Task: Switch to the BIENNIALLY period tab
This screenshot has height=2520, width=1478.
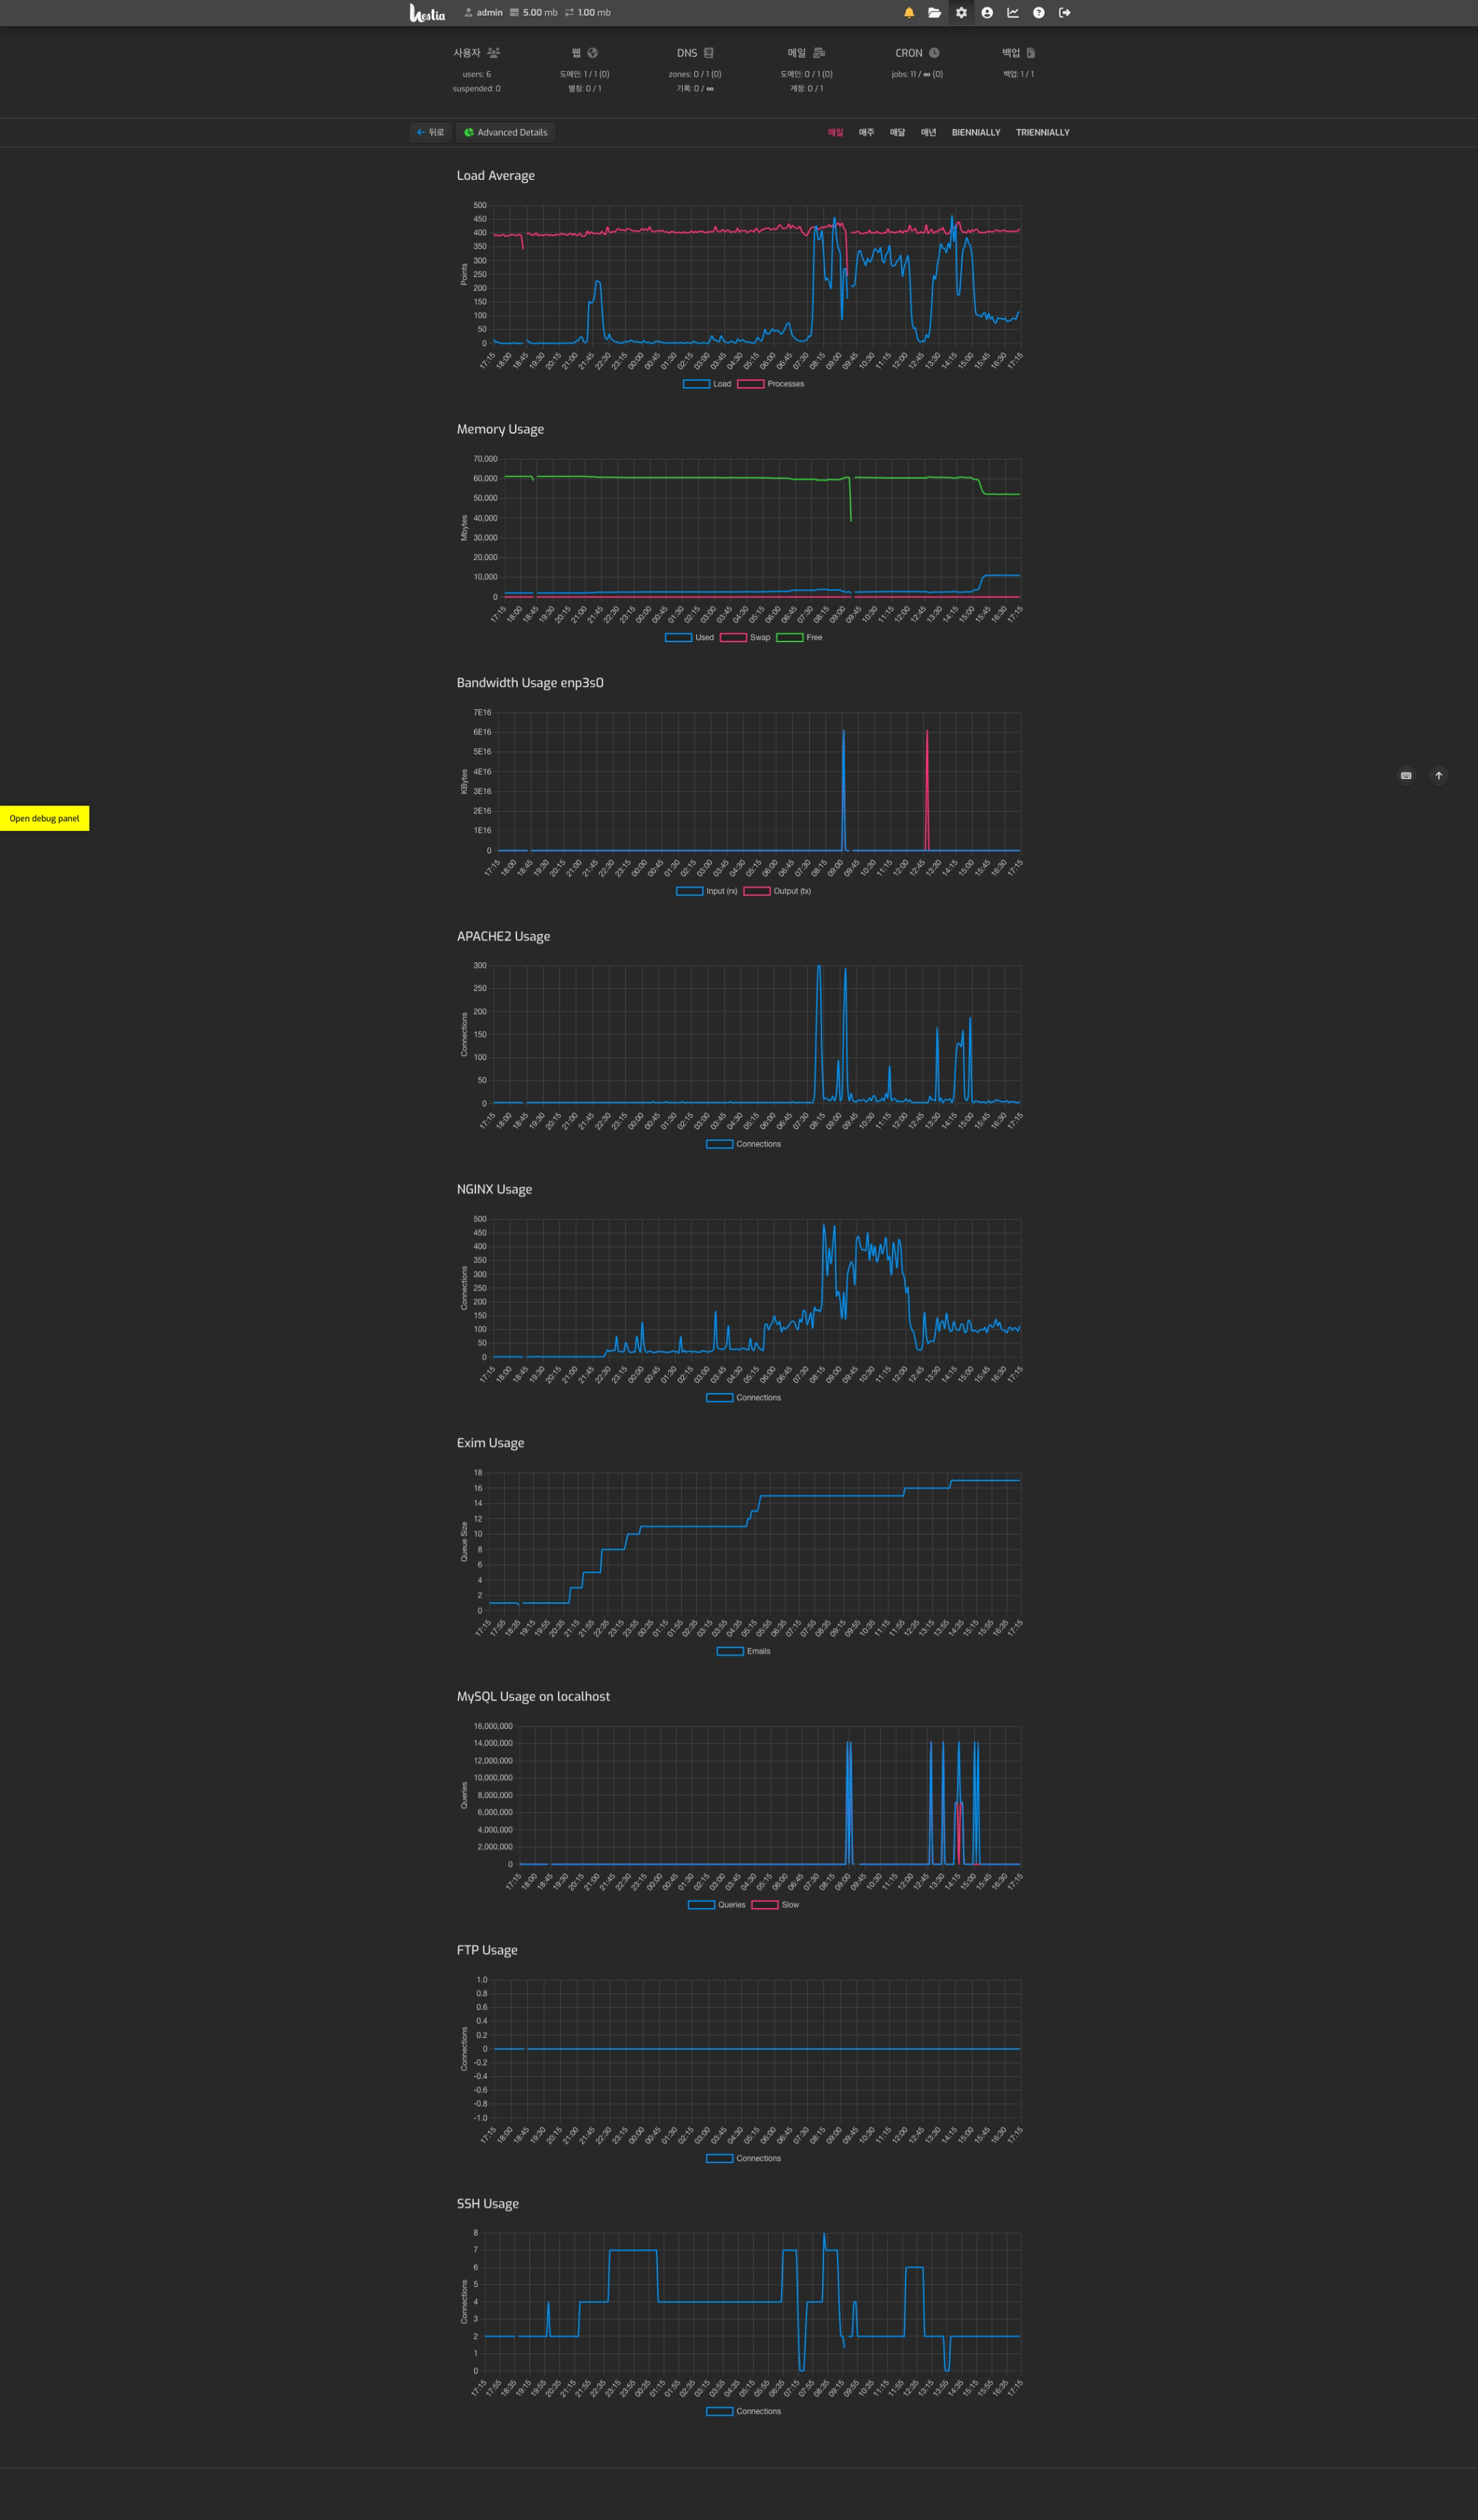Action: point(976,132)
